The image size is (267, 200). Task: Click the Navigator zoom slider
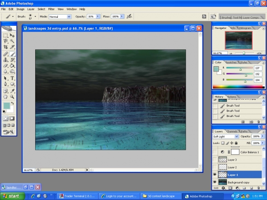pos(244,53)
